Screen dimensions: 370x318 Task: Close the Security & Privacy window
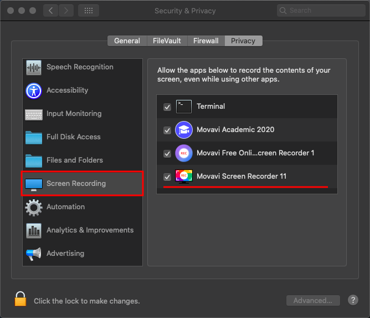click(11, 11)
